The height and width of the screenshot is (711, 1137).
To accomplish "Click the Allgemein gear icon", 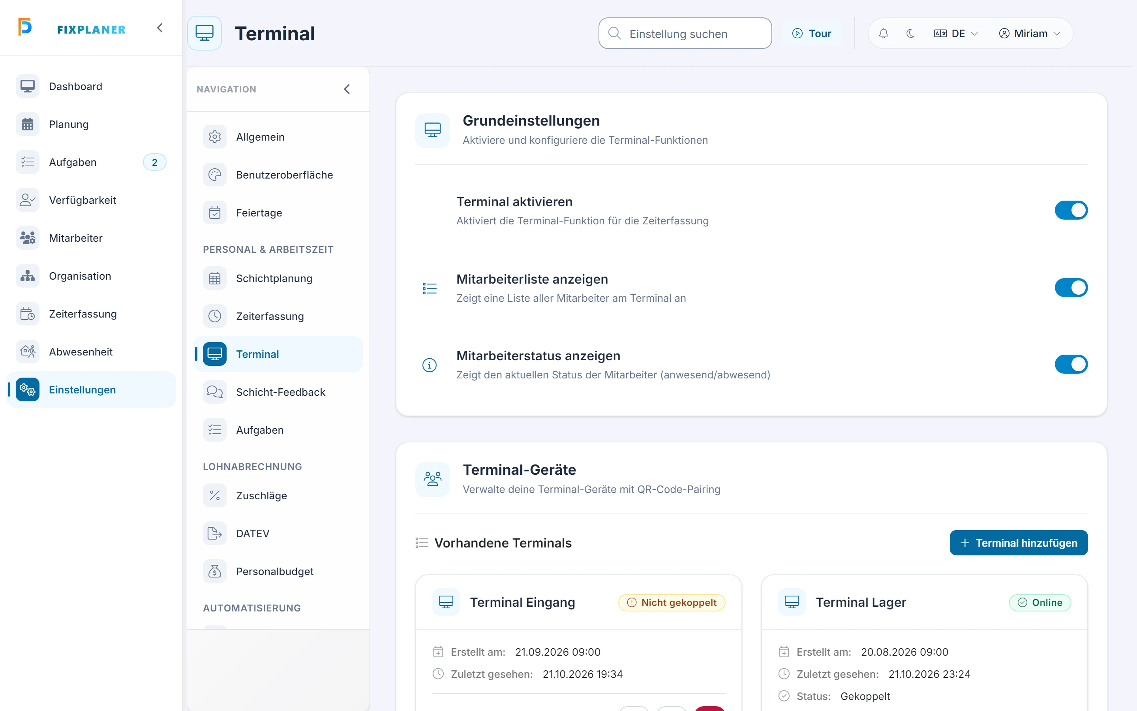I will [x=215, y=137].
